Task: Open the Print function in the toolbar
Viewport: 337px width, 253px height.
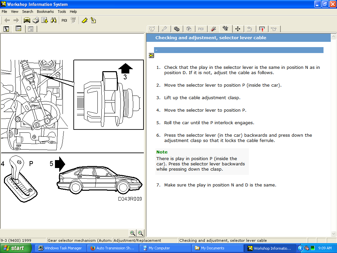Action: click(36, 20)
